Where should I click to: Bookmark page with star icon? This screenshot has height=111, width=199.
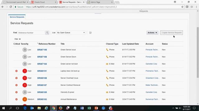(x=183, y=7)
